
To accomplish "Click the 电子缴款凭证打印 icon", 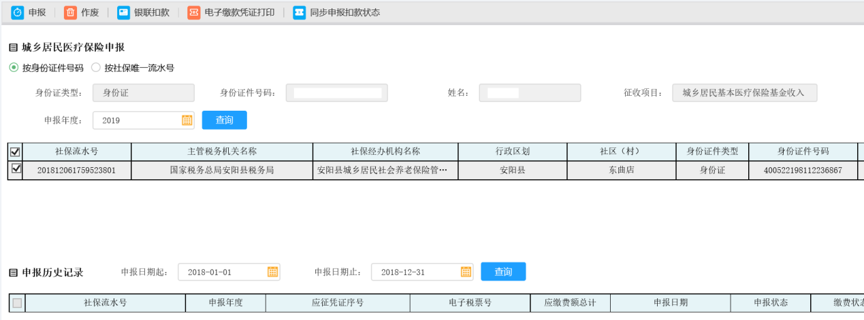I will 194,12.
